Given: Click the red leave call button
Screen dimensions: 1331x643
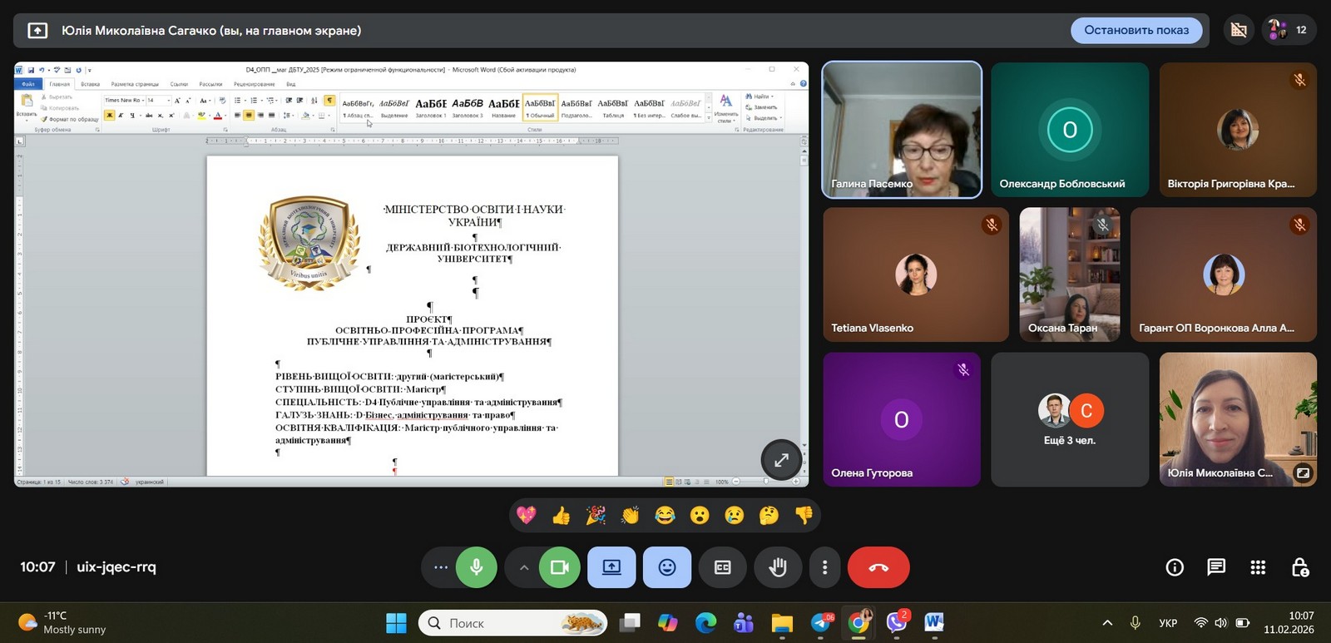Looking at the screenshot, I should 878,567.
